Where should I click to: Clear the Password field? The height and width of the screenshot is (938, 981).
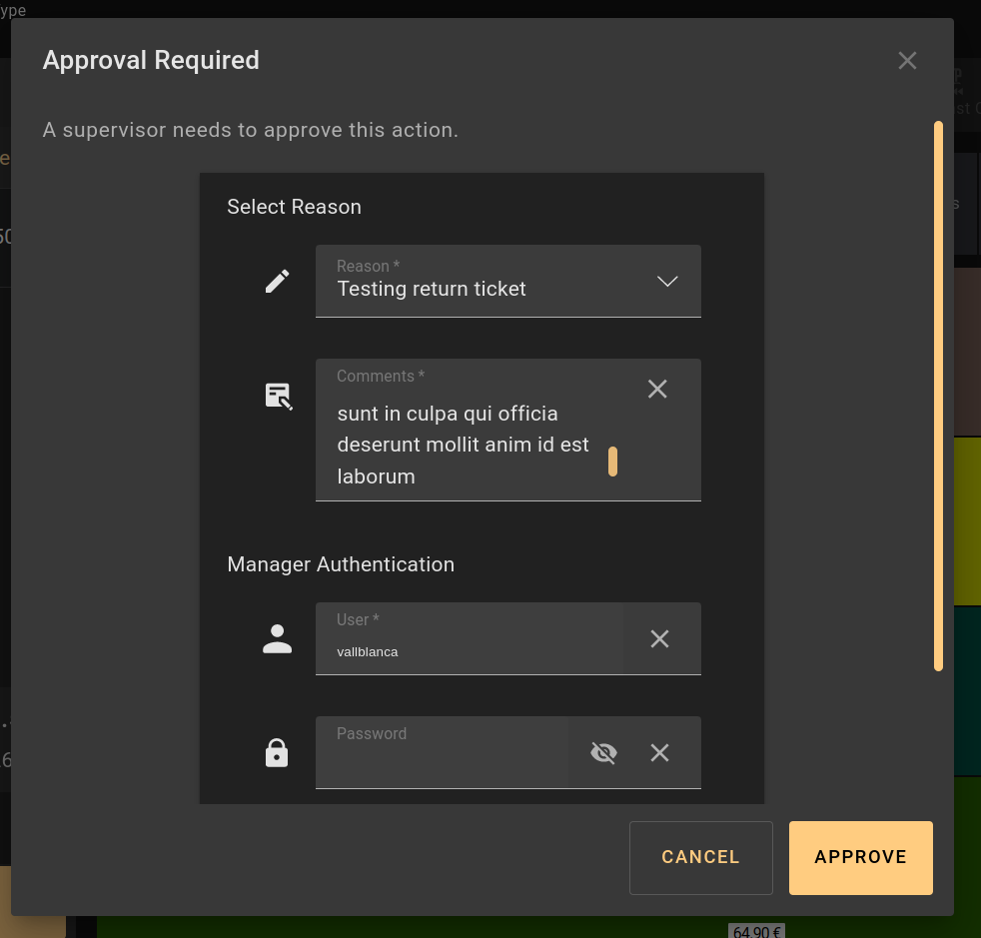point(659,753)
